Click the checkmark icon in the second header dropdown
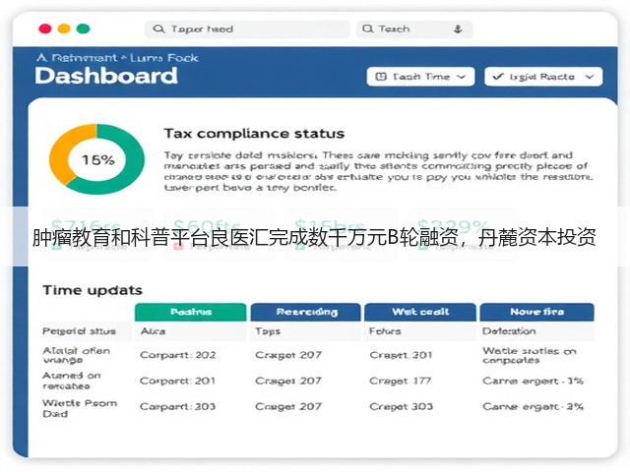 [498, 77]
